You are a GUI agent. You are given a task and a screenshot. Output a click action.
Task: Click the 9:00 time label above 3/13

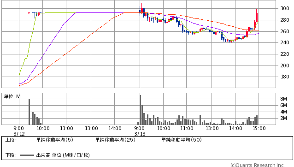coord(139,129)
